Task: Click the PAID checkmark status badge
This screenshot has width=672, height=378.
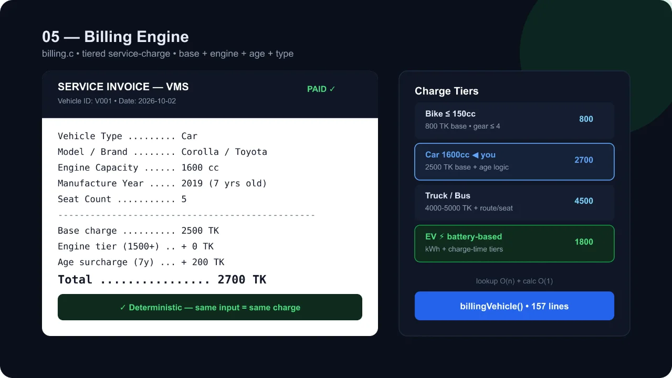Action: point(321,89)
